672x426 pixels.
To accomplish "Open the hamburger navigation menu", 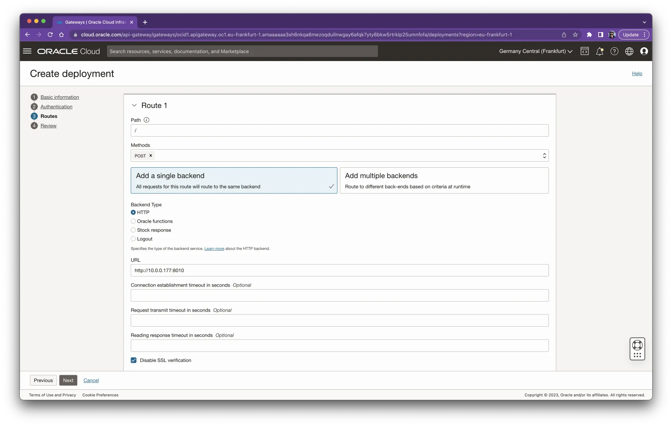I will click(x=27, y=51).
